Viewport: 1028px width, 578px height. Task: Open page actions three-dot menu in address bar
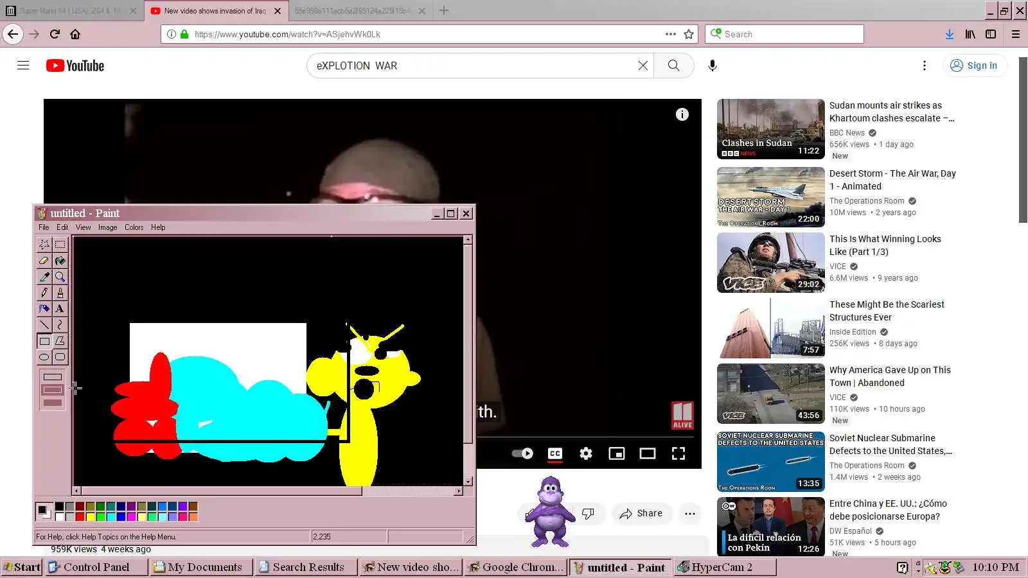671,34
